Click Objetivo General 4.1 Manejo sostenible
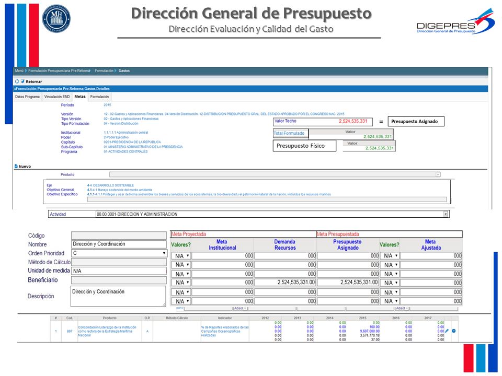 click(x=120, y=190)
